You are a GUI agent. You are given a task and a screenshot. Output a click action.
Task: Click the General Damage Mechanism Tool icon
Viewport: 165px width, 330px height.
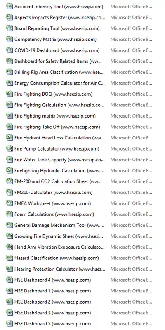point(9,225)
